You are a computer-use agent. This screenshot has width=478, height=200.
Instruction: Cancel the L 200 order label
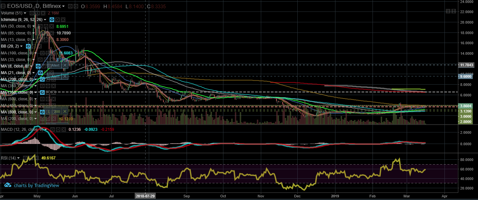click(65, 111)
